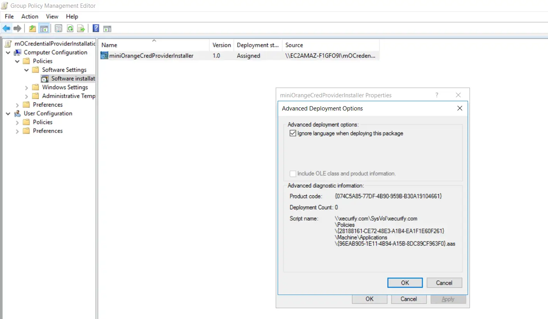Viewport: 548px width, 319px height.
Task: Toggle Show/Hide Action Pane toolbar icon
Action: (107, 28)
